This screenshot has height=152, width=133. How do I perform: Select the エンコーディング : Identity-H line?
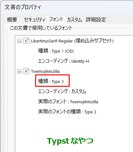click(x=63, y=61)
